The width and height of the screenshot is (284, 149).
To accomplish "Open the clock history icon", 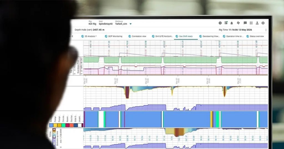I will click(x=220, y=23).
